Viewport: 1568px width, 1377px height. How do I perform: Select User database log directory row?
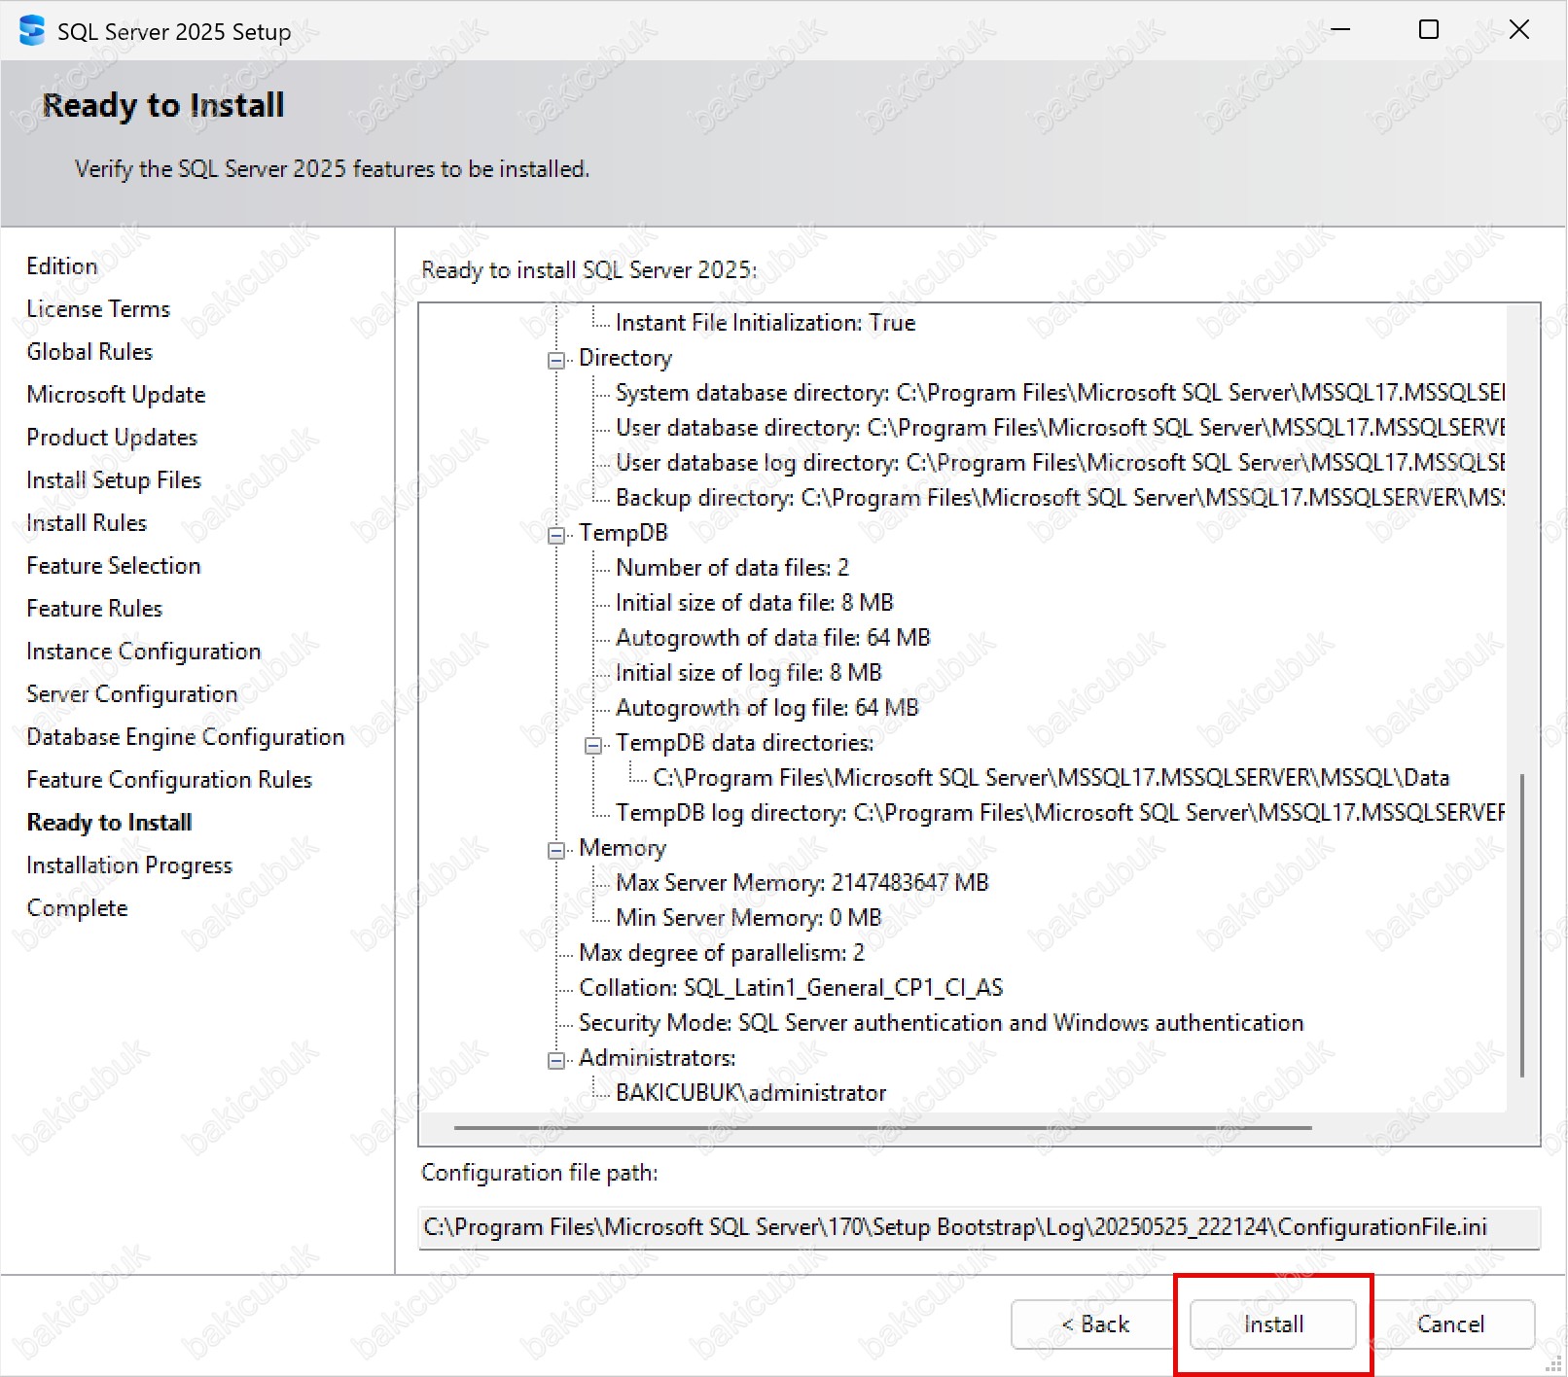coord(1060,462)
